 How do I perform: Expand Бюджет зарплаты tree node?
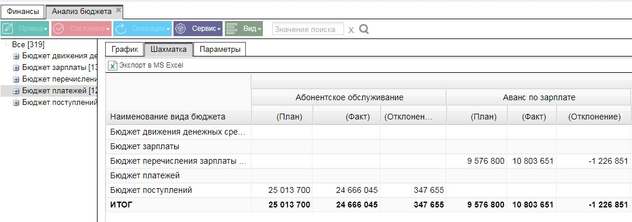[x=16, y=68]
